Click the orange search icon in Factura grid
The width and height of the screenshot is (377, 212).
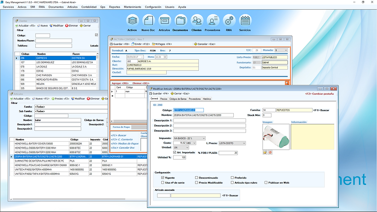coord(287,83)
